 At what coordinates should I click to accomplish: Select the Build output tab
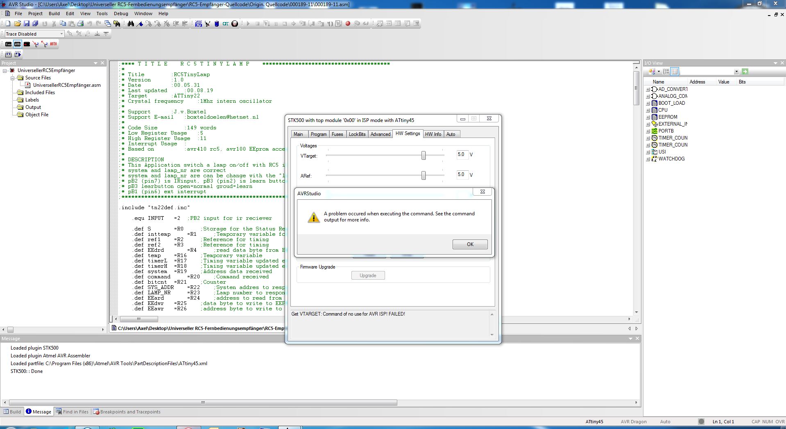[x=12, y=412]
